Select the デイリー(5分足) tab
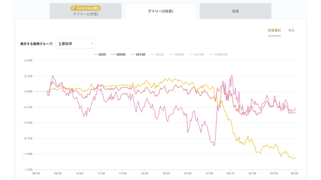Image resolution: width=321 pixels, height=180 pixels. tap(160, 11)
